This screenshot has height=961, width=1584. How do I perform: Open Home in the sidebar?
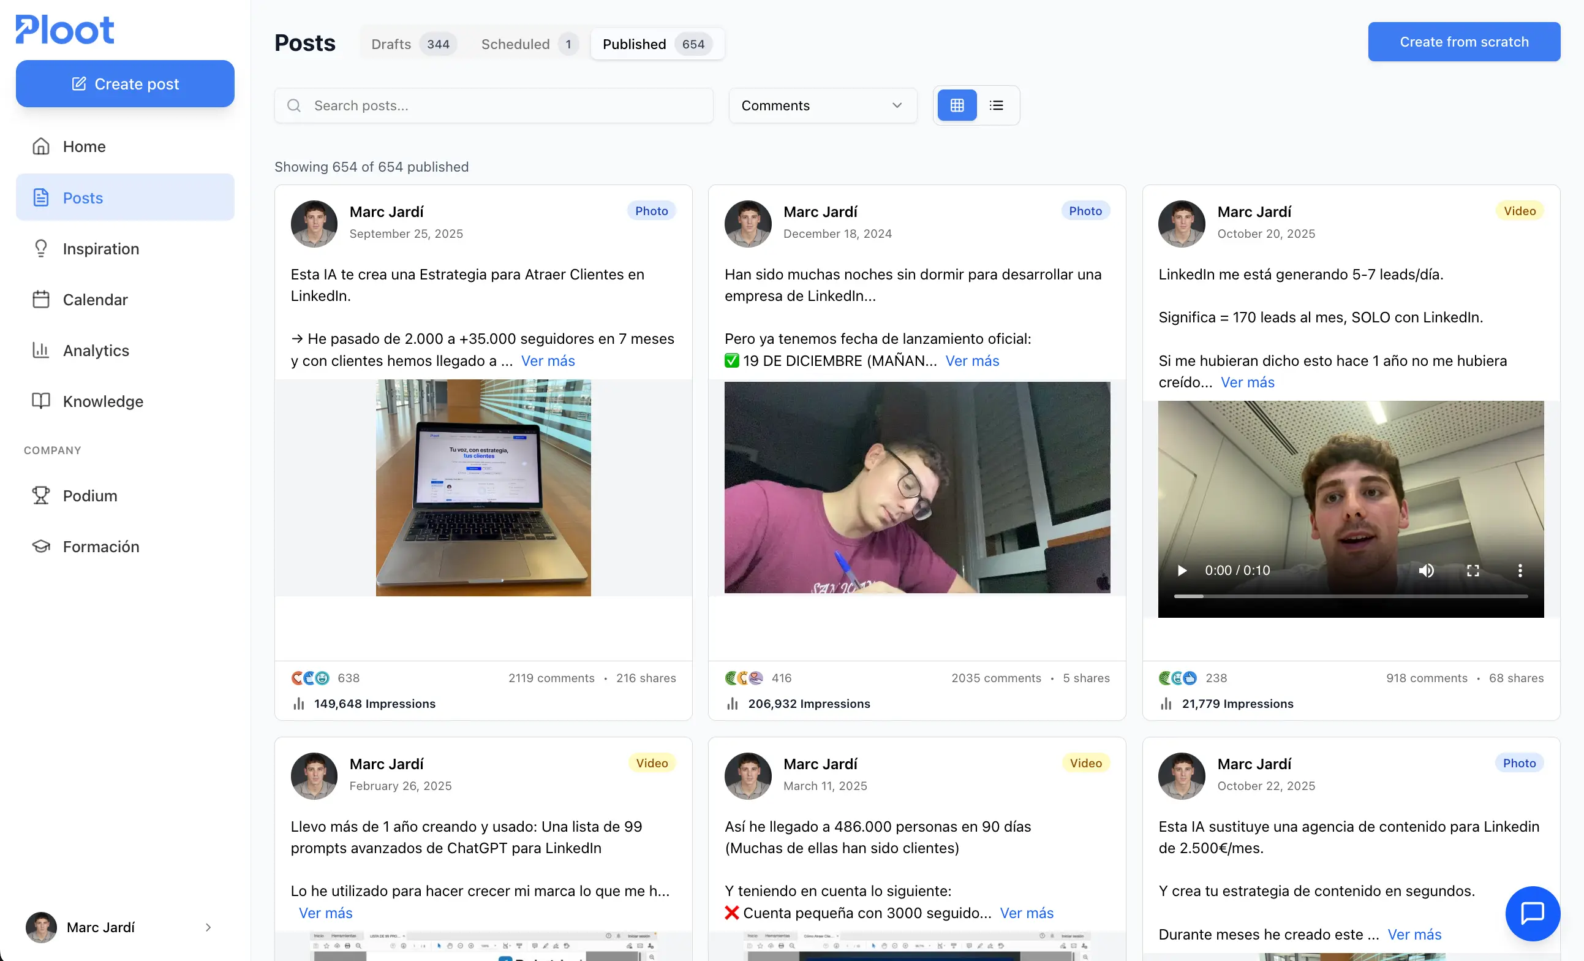pos(125,146)
